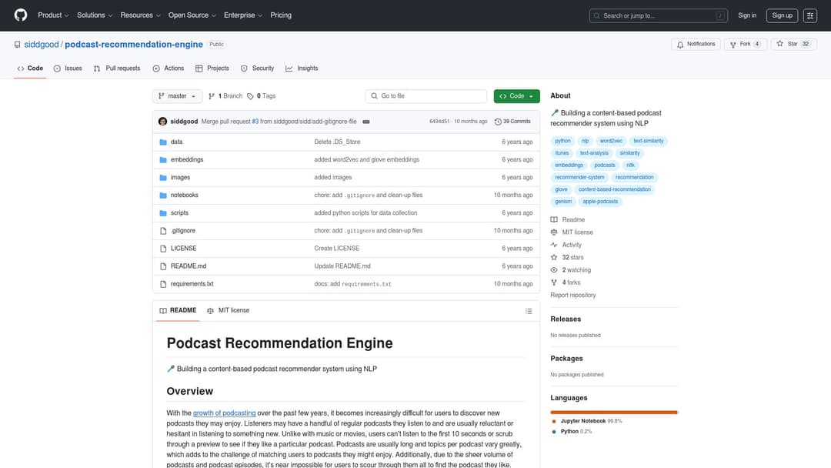Switch to the Actions tab
Viewport: 831px width, 468px height.
168,69
